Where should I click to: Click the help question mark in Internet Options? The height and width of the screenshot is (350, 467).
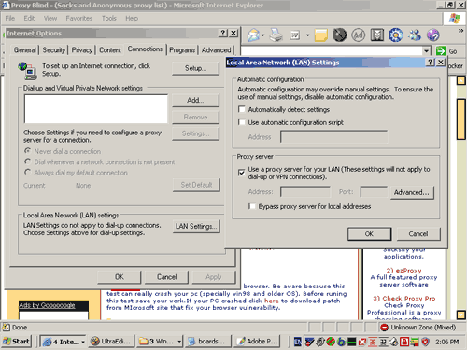(x=223, y=33)
